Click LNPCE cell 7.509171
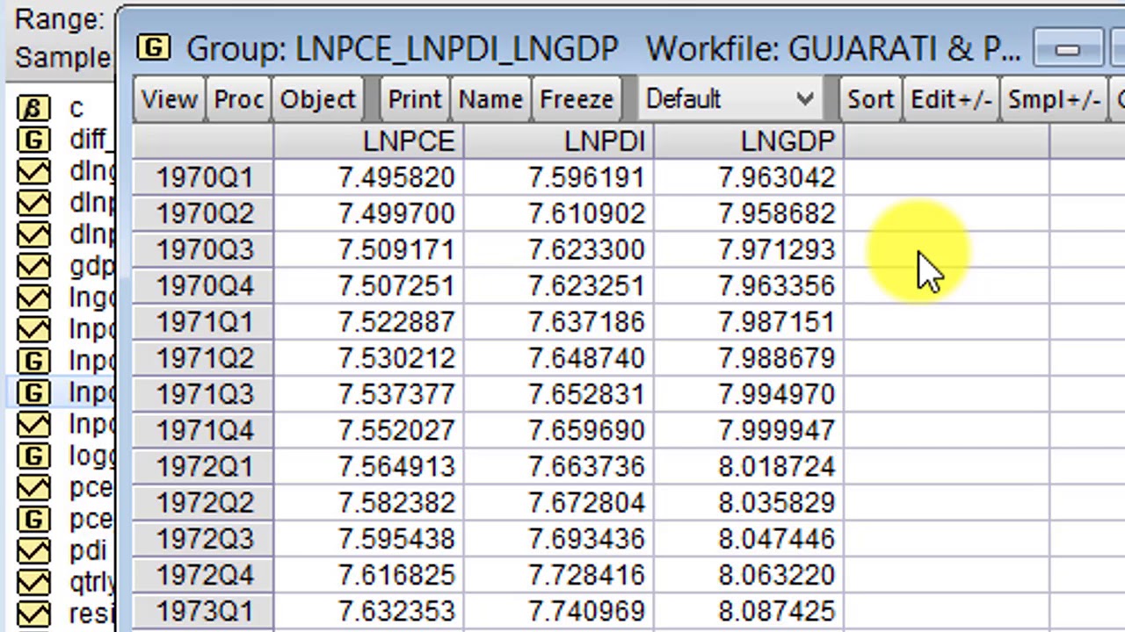Viewport: 1125px width, 632px height. tap(368, 249)
